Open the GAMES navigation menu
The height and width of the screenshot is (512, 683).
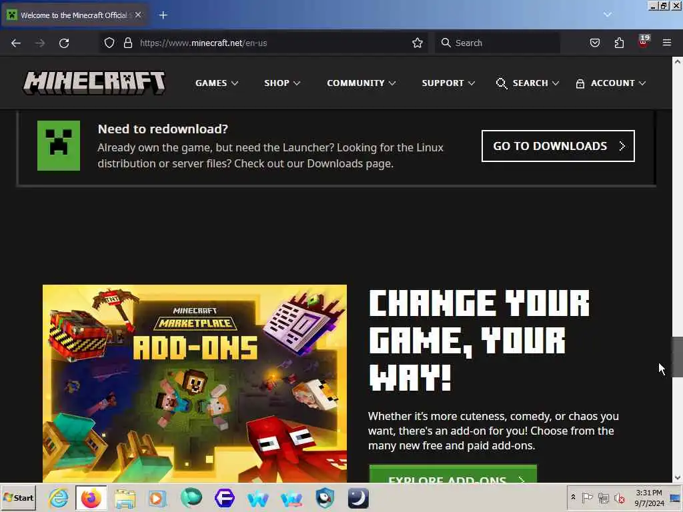click(217, 83)
